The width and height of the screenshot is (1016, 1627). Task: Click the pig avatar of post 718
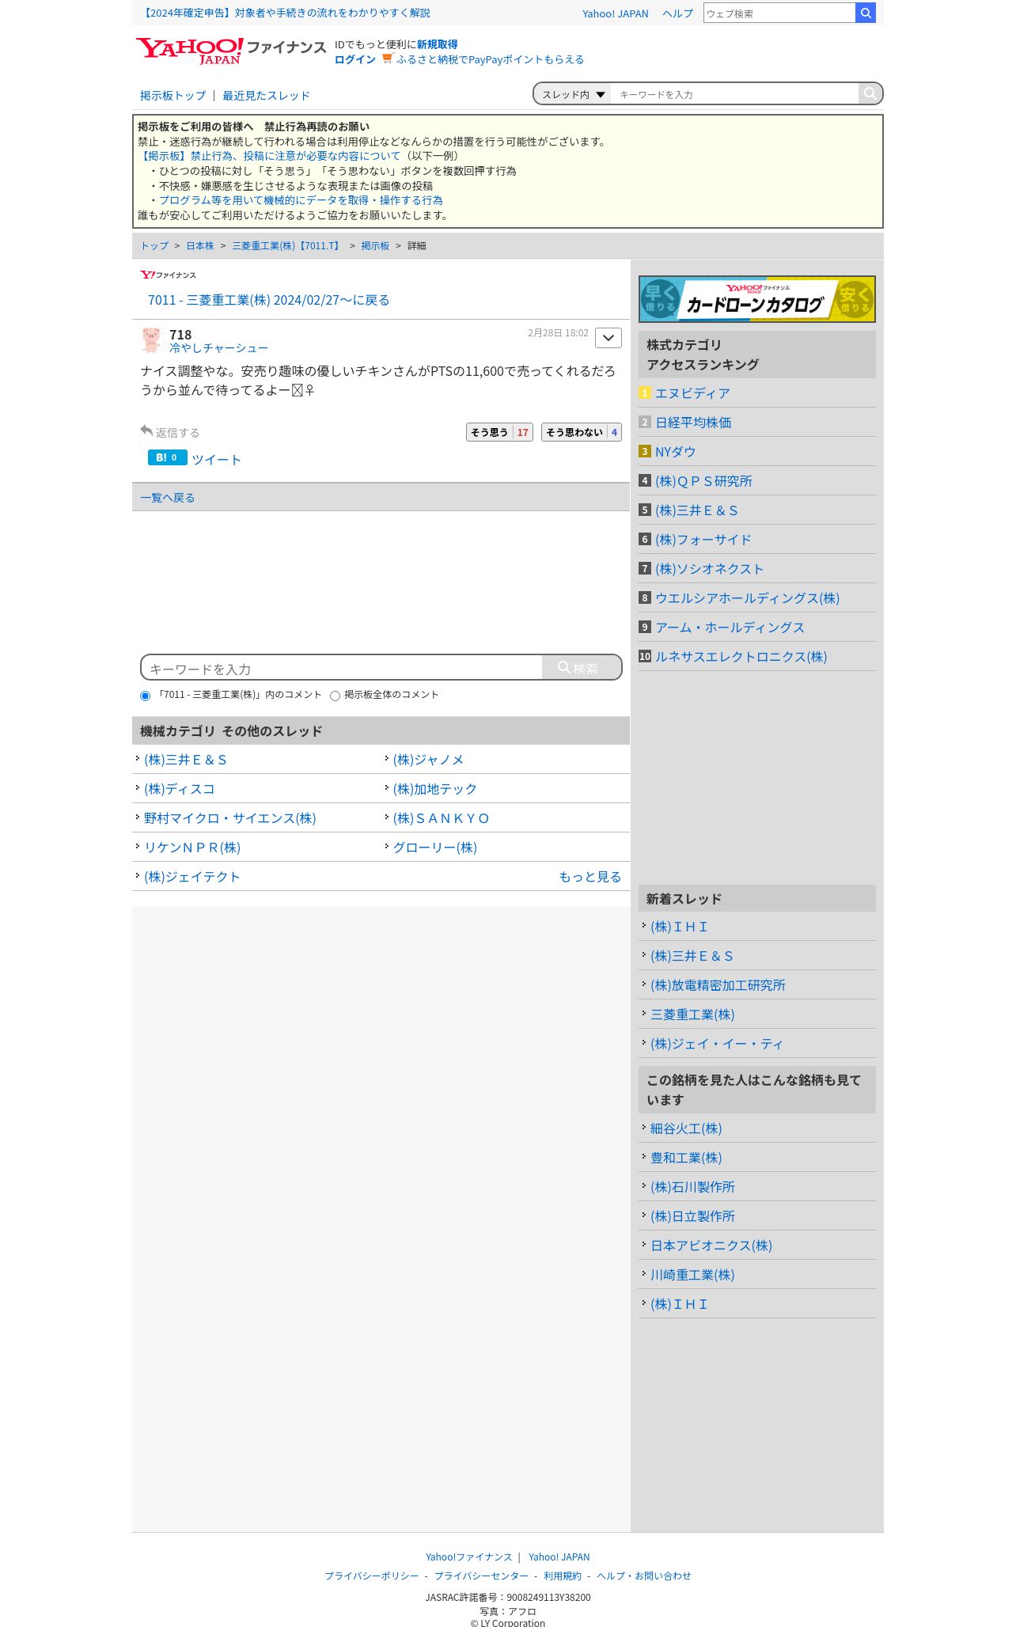pos(151,340)
